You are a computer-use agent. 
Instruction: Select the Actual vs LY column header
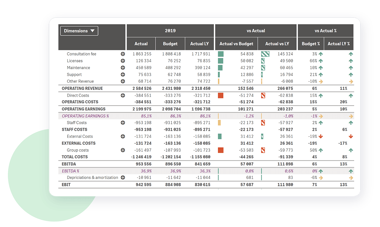point(277,44)
